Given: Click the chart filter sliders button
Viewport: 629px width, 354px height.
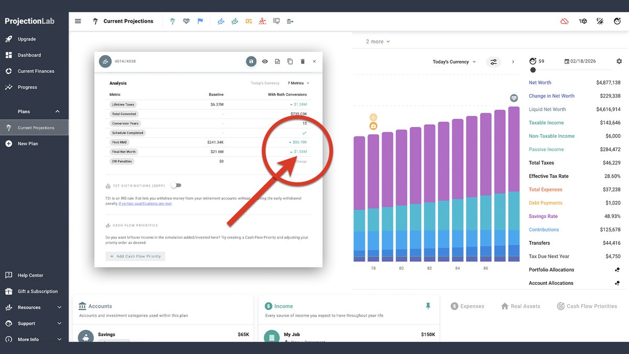Looking at the screenshot, I should (x=494, y=62).
